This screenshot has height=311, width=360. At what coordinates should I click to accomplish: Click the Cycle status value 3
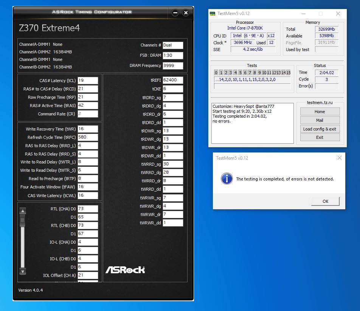pos(326,79)
